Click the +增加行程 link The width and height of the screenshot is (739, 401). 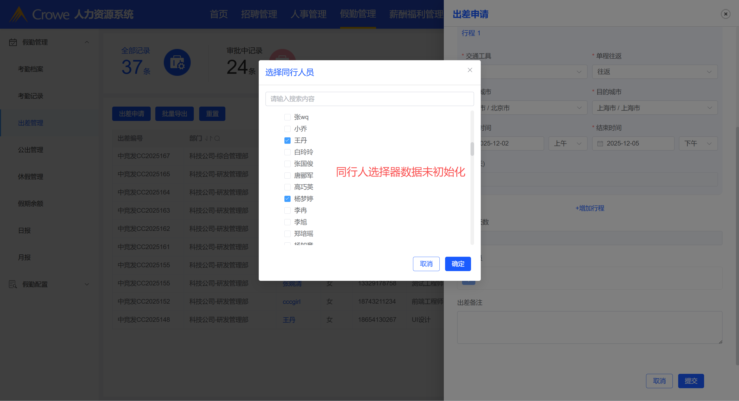590,208
